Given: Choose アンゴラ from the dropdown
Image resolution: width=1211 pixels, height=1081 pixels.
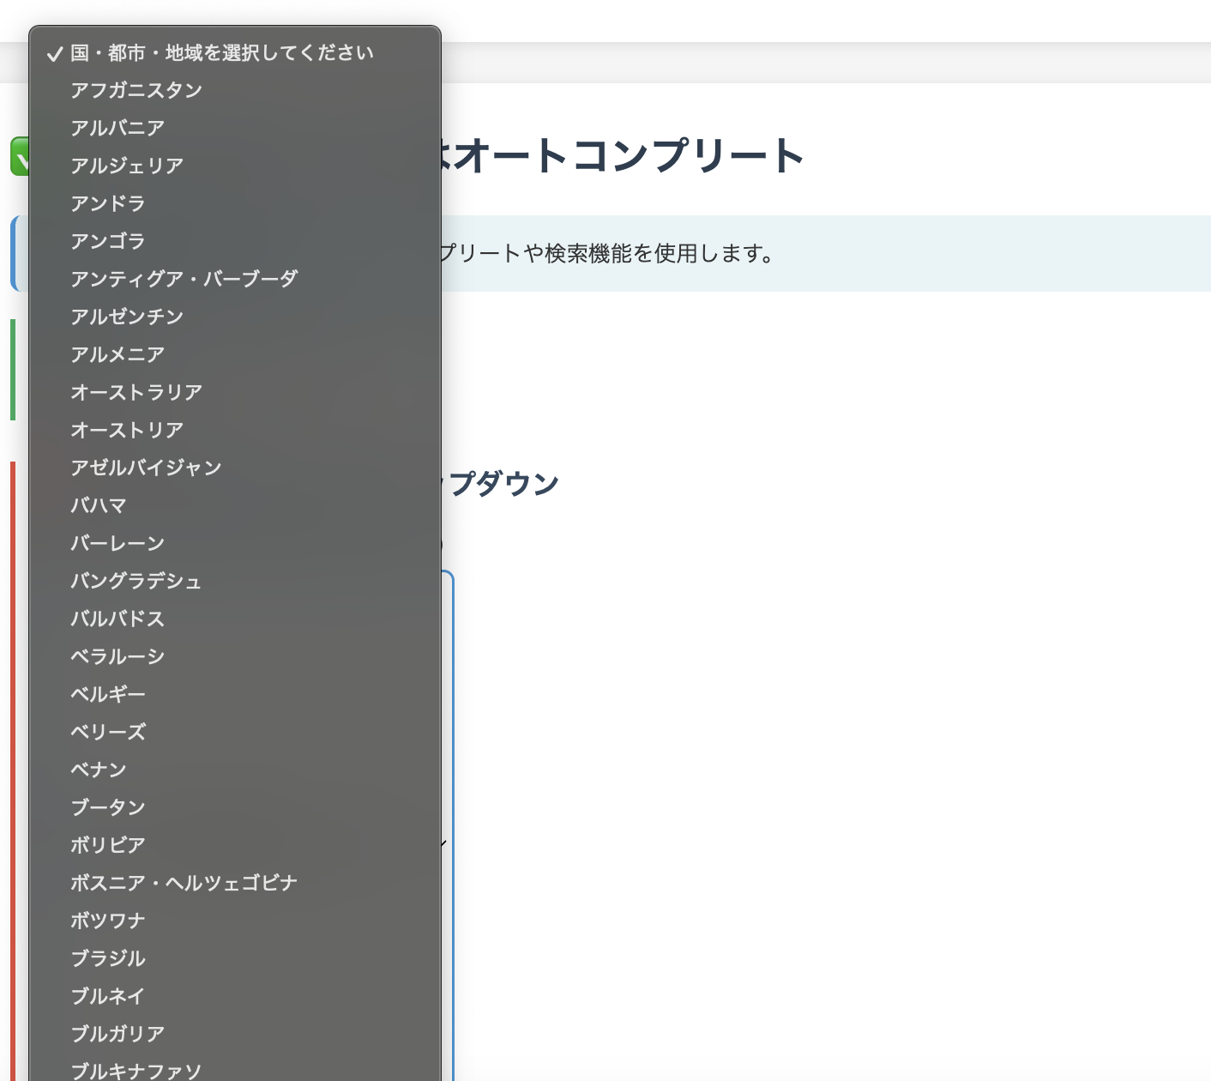Looking at the screenshot, I should click(235, 242).
